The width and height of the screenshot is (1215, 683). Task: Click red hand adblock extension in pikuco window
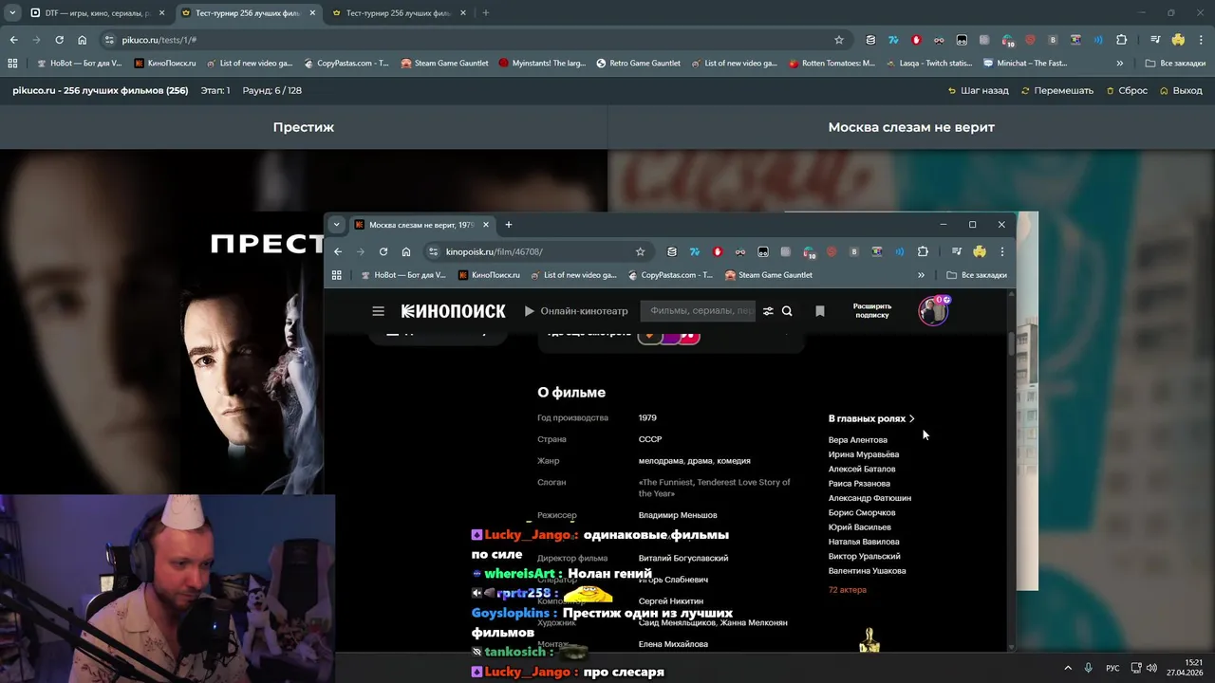pyautogui.click(x=916, y=40)
